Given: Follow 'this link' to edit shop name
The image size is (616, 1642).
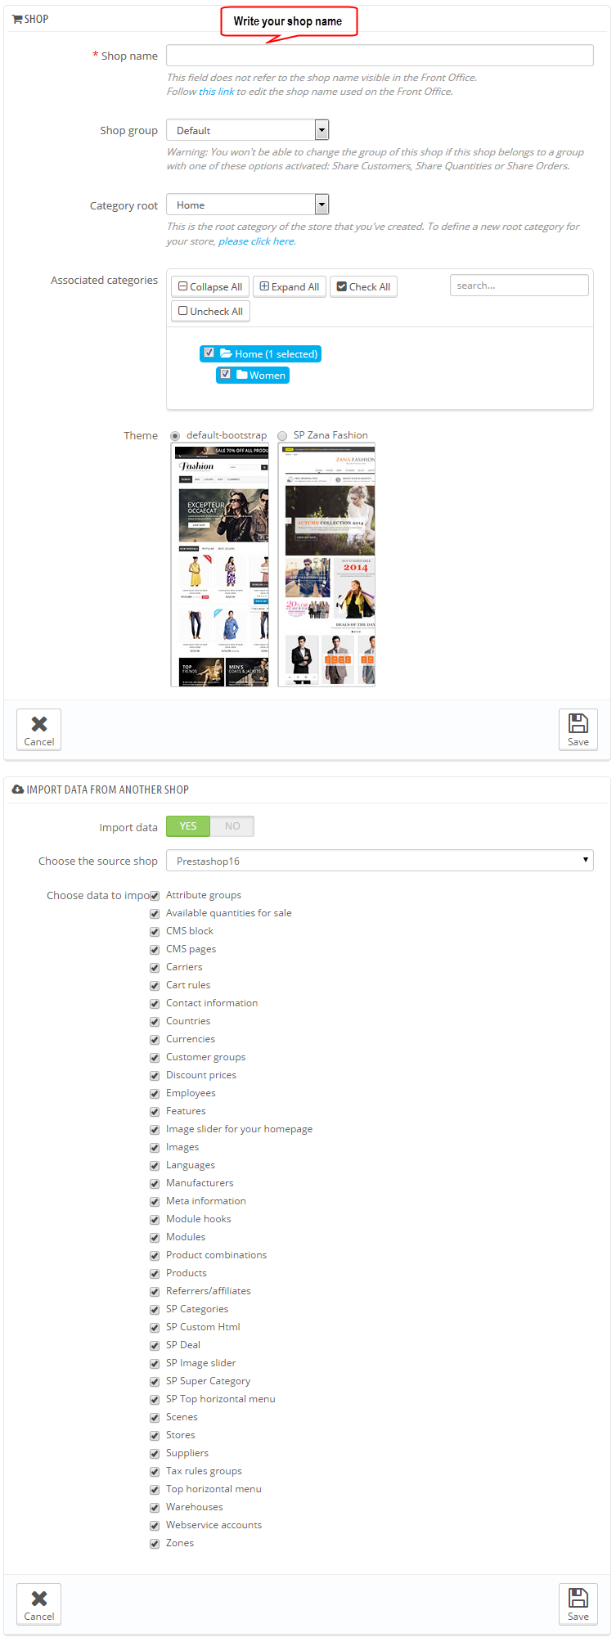Looking at the screenshot, I should pyautogui.click(x=217, y=92).
